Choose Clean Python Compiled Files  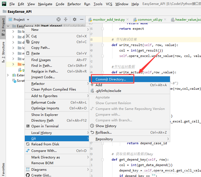pos(57,89)
